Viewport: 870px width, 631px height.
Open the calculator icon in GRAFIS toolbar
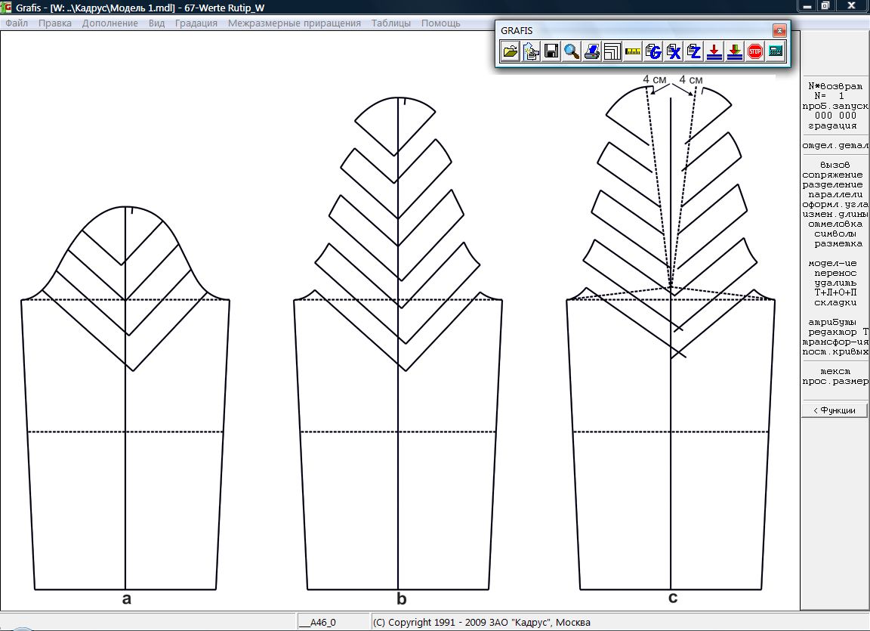click(776, 52)
